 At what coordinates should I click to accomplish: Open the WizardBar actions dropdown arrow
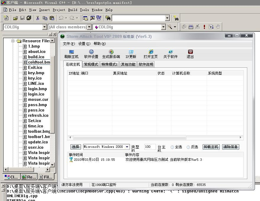coord(175,27)
